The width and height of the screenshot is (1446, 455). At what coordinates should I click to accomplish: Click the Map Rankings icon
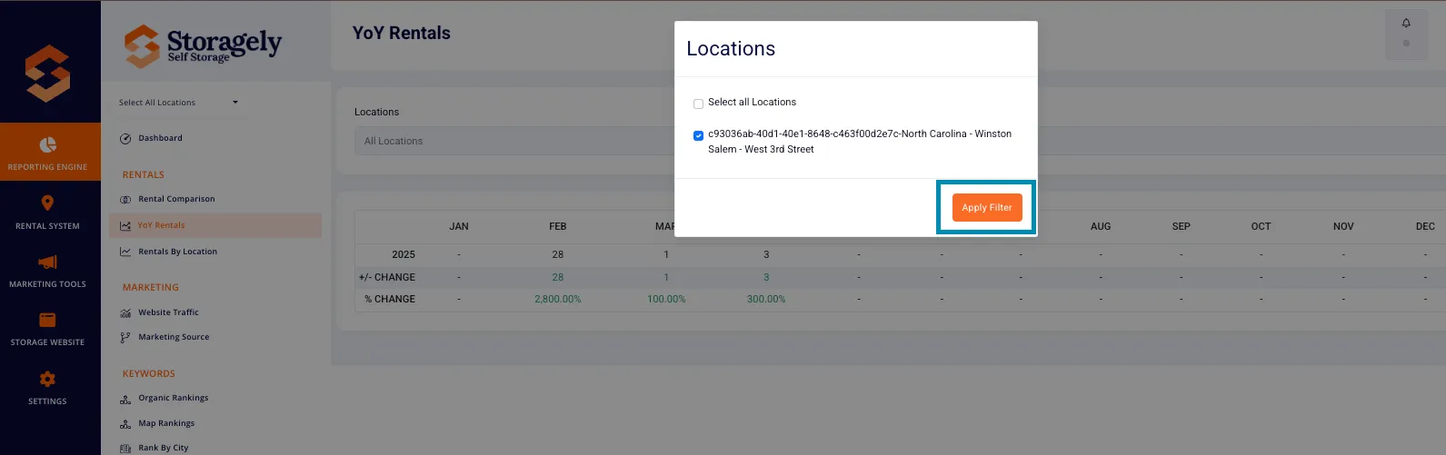(125, 423)
